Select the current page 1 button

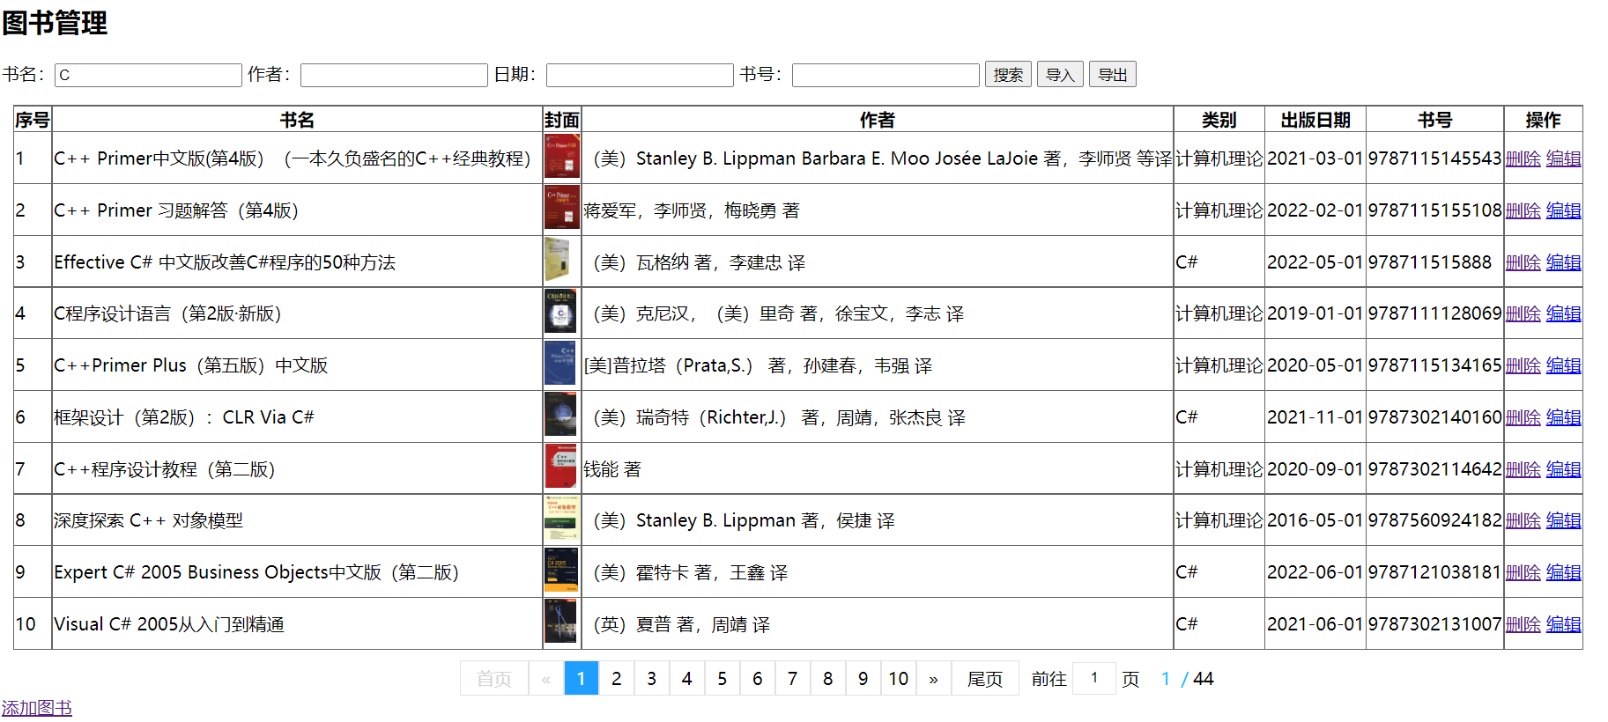582,679
